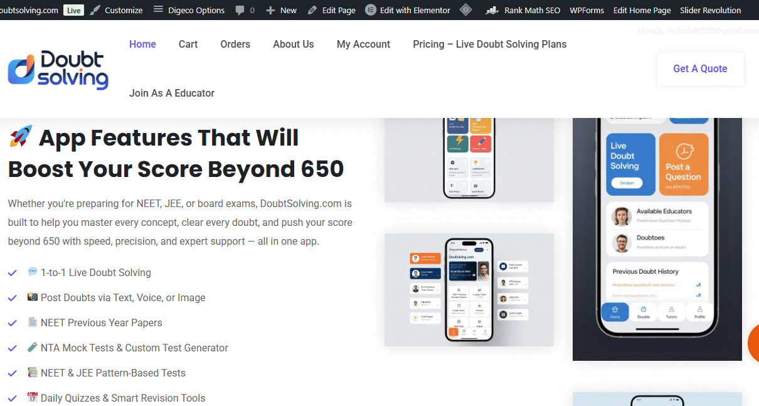Navigate to About Us
Screen dimensions: 759x406
(294, 44)
